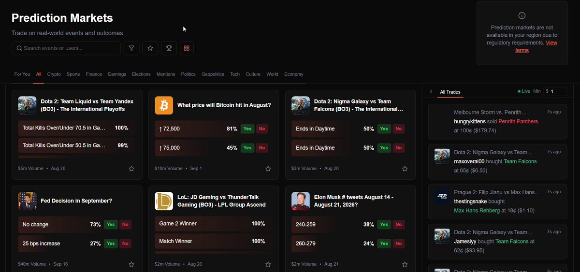
Task: Open "Fed Decision in September?" market title
Action: (x=76, y=201)
